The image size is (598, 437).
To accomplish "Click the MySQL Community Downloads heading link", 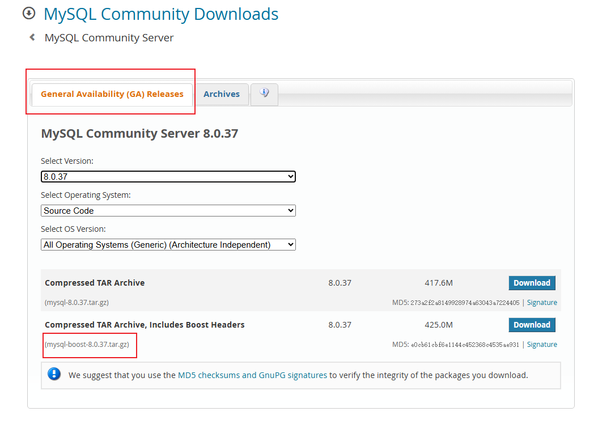I will [x=161, y=14].
